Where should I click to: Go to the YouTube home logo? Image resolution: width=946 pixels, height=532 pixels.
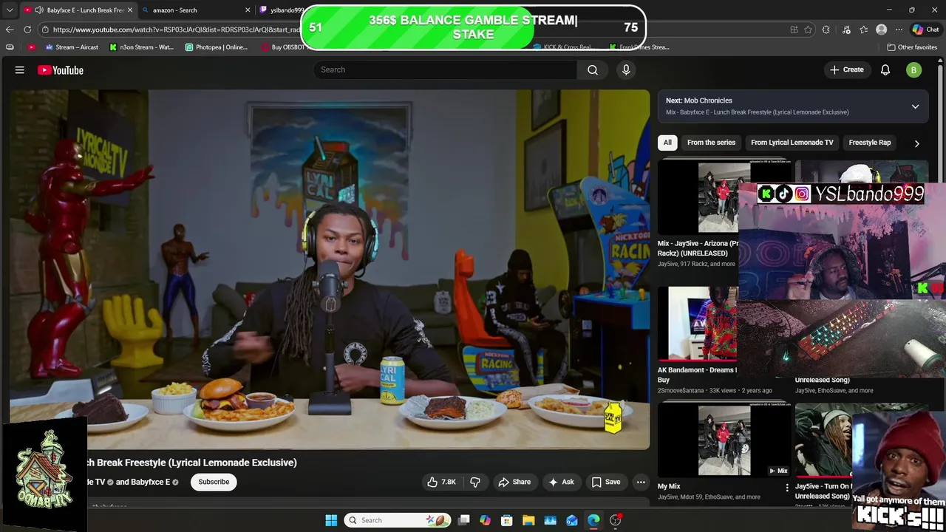(61, 70)
